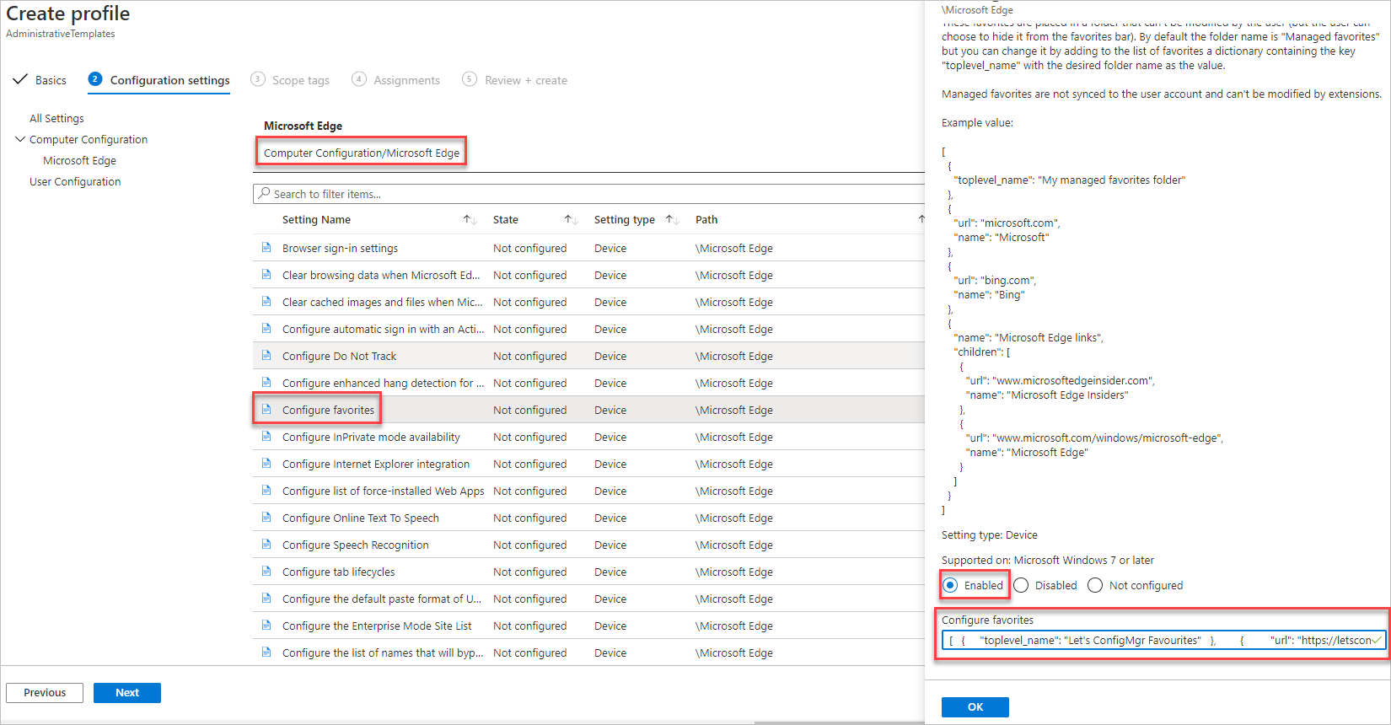This screenshot has height=725, width=1391.
Task: Click document icon for Clear browsing data row
Action: 266,275
